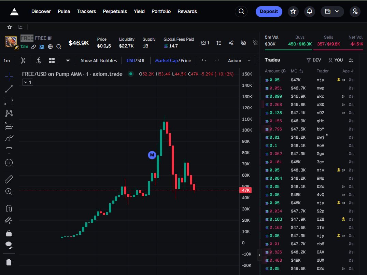Viewport: 367px width, 275px height.
Task: Open the chart layout grid icon
Action: pos(52,61)
